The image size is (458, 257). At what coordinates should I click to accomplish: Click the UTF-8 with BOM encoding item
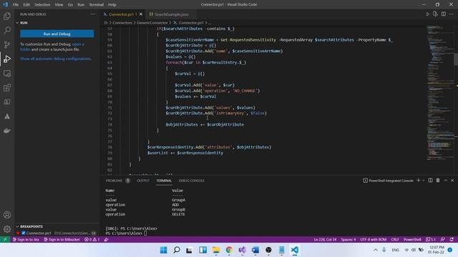click(374, 240)
